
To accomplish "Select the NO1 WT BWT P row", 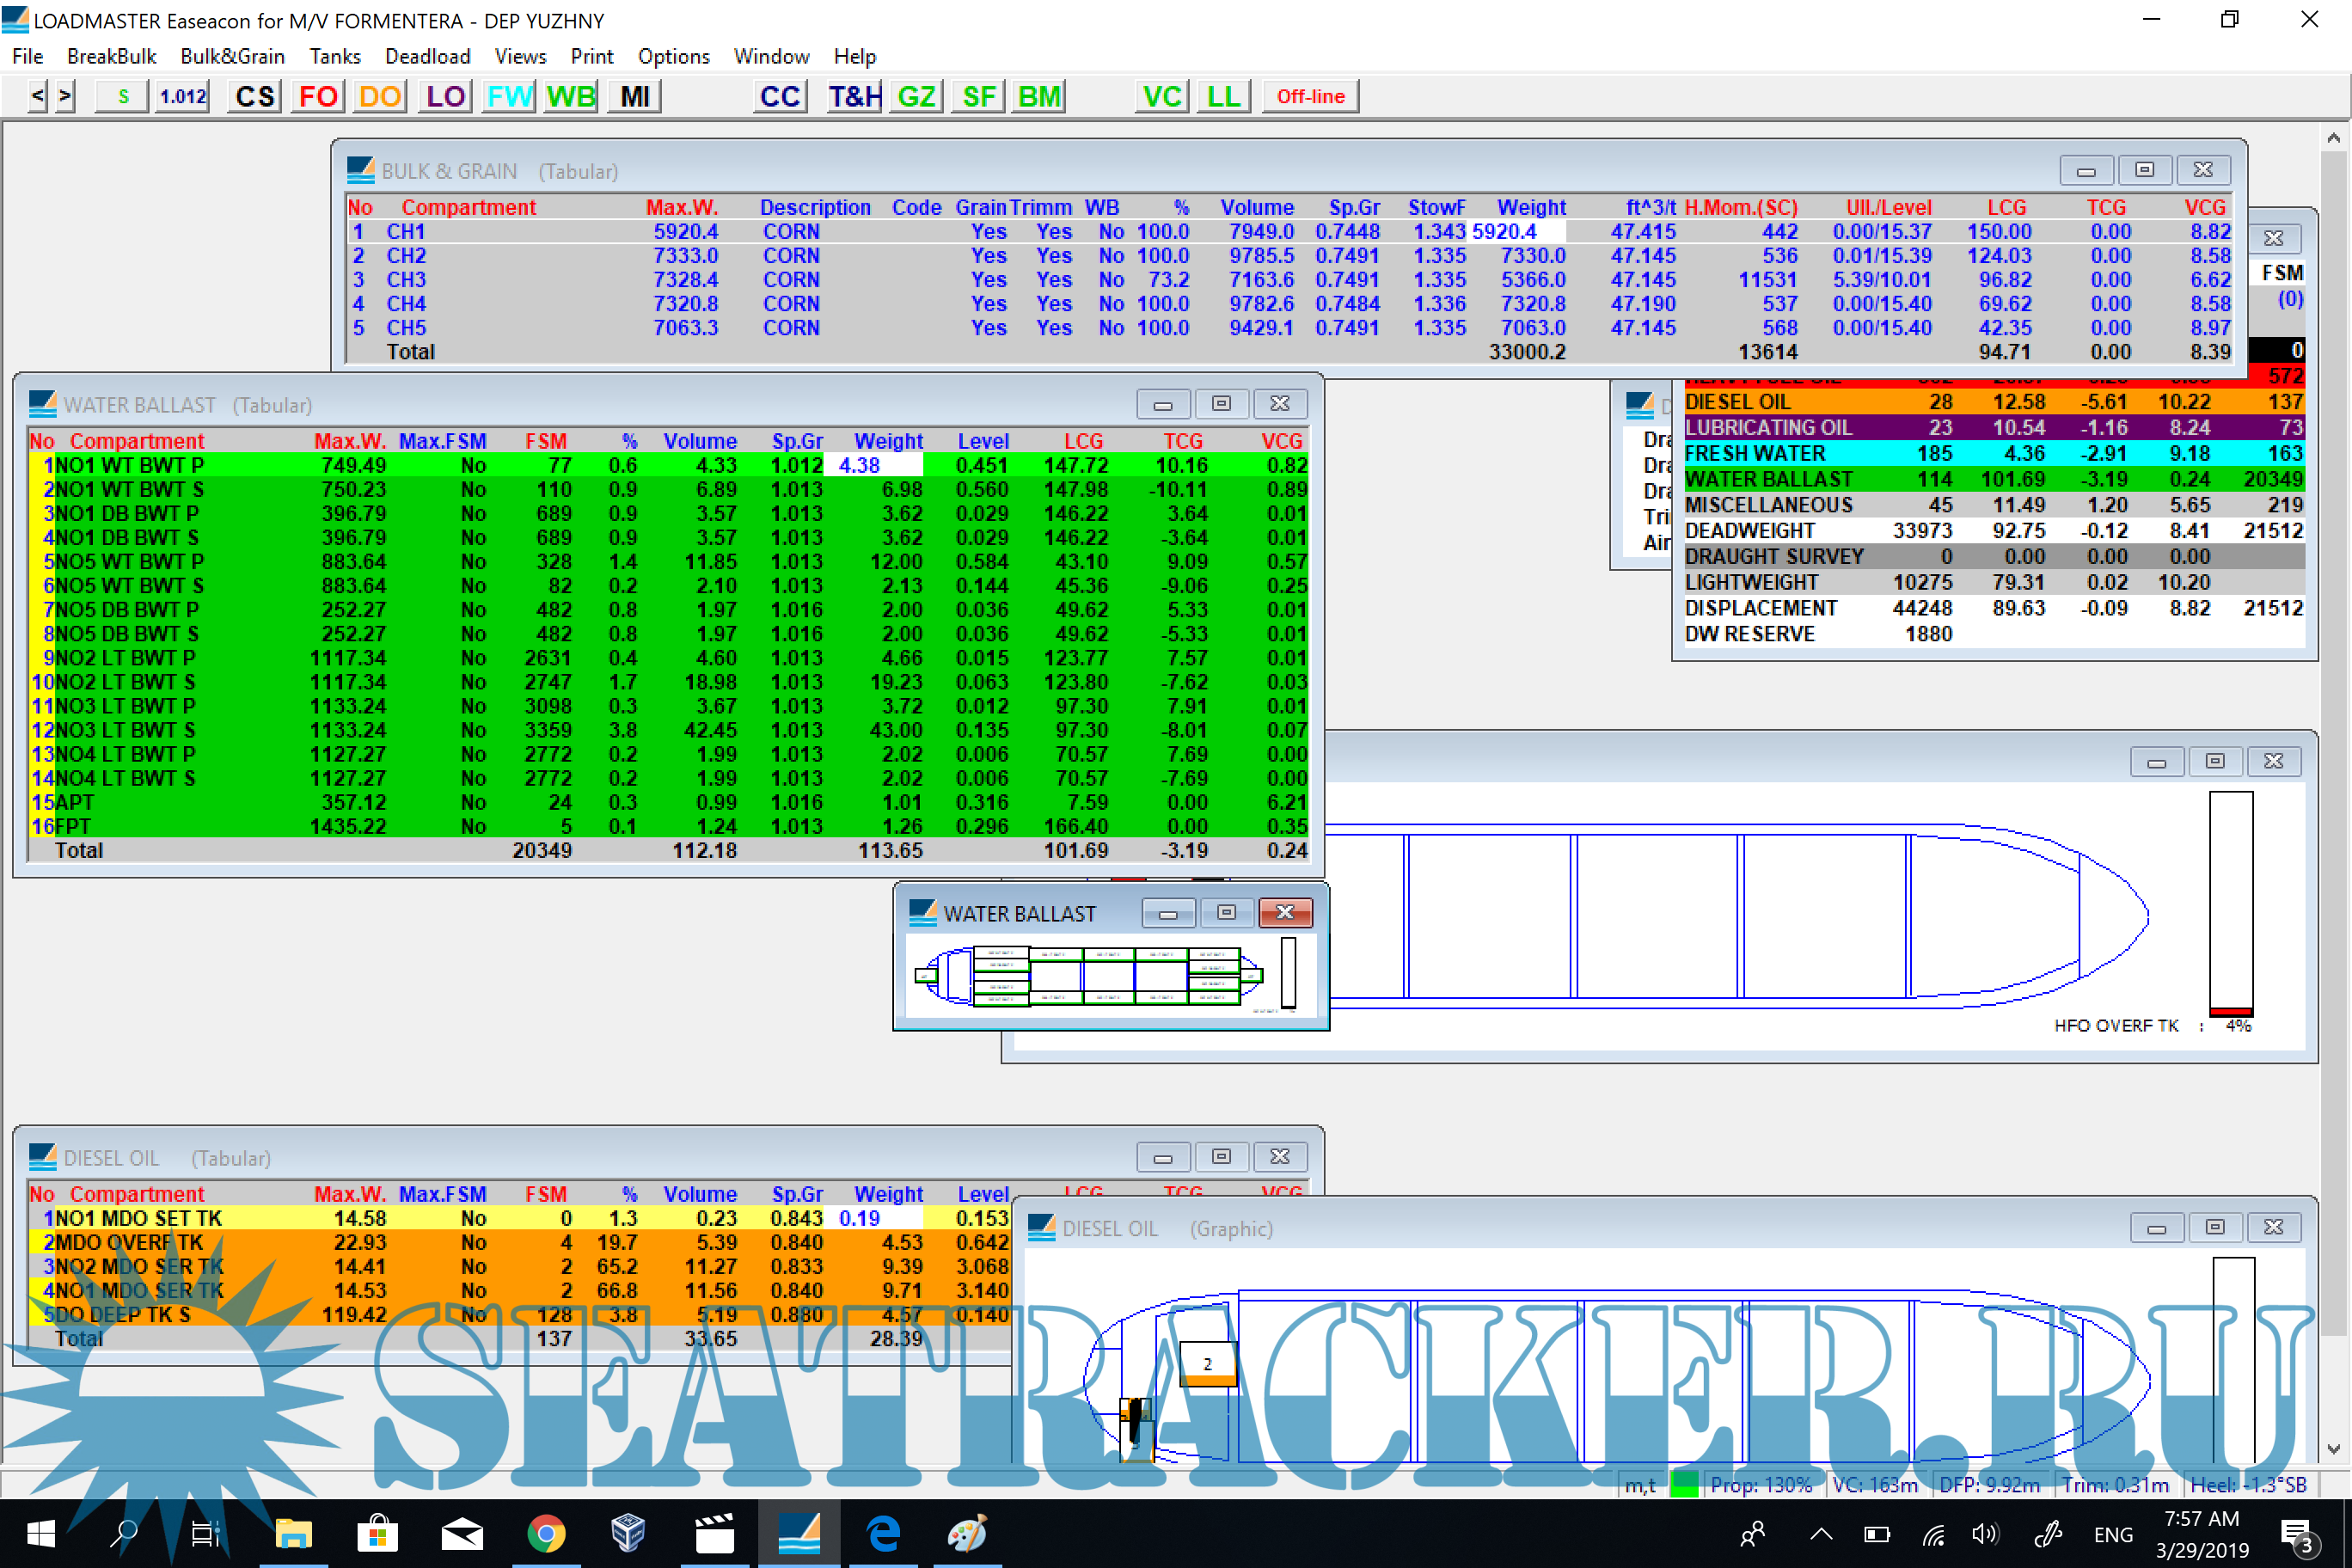I will [130, 465].
